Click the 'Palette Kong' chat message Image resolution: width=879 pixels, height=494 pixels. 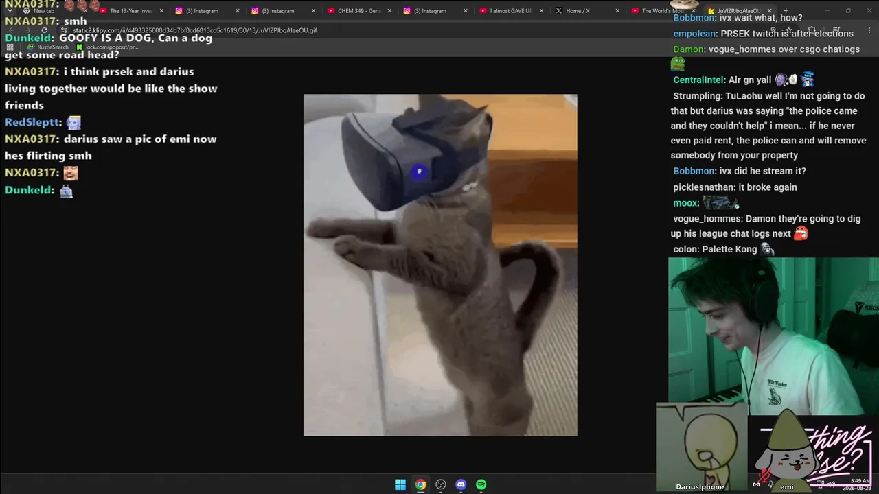[729, 249]
